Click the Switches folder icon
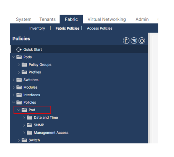 [19, 80]
